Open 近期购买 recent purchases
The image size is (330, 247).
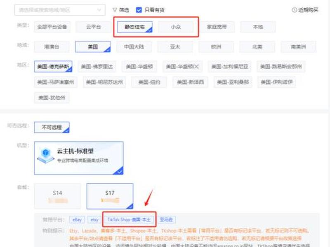pyautogui.click(x=305, y=10)
